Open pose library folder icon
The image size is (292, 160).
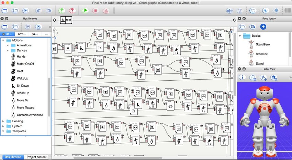click(242, 27)
